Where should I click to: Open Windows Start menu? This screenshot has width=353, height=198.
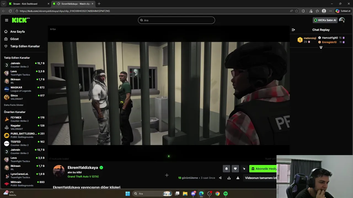pyautogui.click(x=128, y=194)
